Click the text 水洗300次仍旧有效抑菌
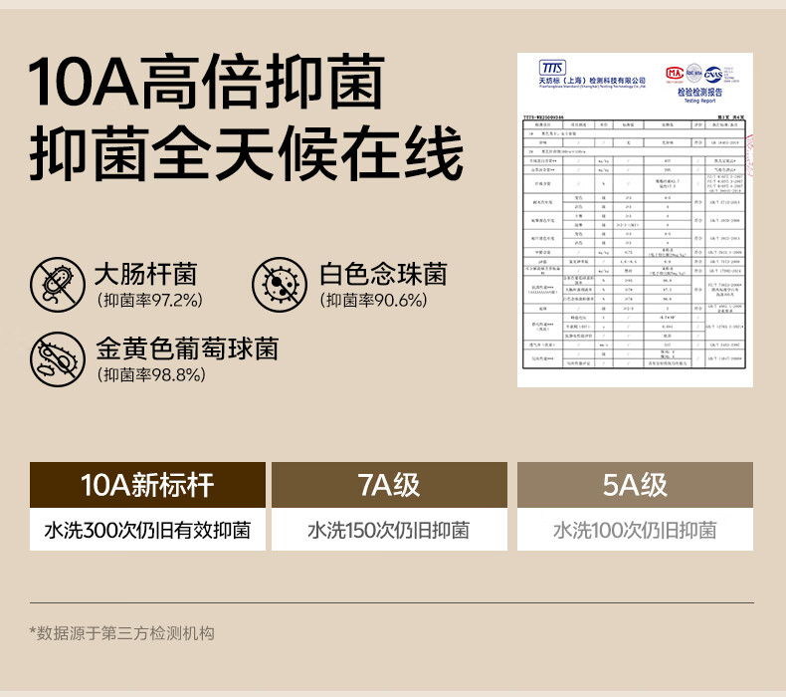Image resolution: width=786 pixels, height=697 pixels. tap(147, 530)
